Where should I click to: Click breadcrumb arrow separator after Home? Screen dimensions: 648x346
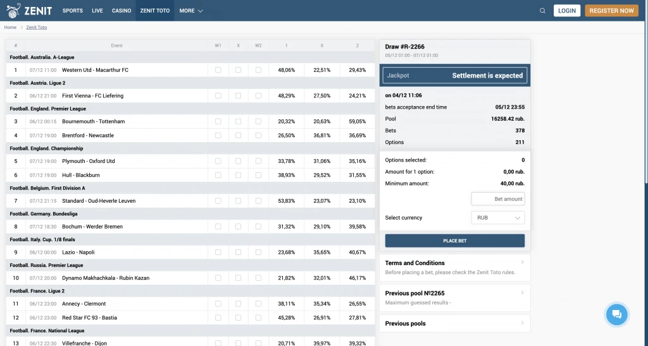tap(22, 28)
